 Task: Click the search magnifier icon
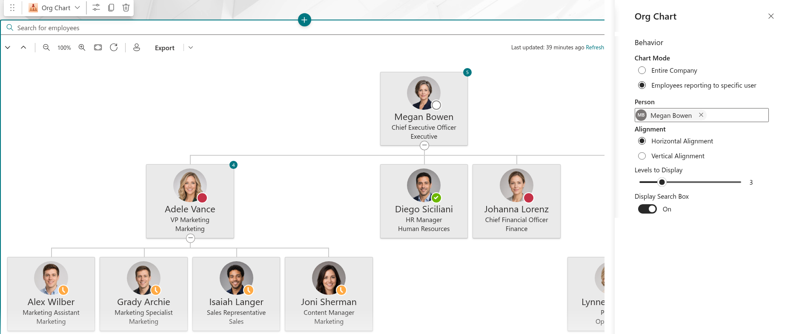click(x=10, y=28)
